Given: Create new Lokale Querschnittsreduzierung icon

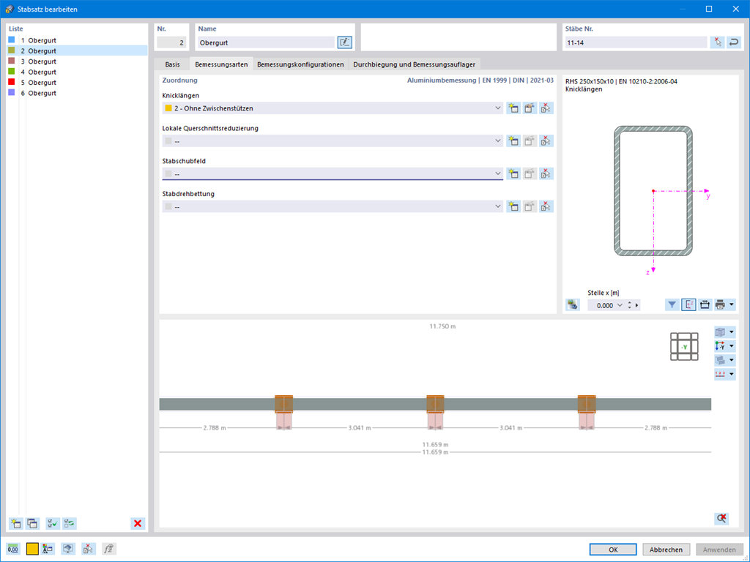Looking at the screenshot, I should [513, 141].
